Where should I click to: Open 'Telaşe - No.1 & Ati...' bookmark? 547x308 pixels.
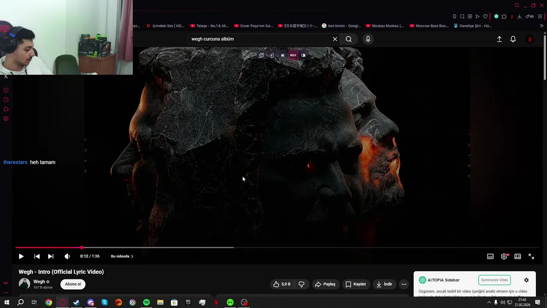[x=209, y=26]
